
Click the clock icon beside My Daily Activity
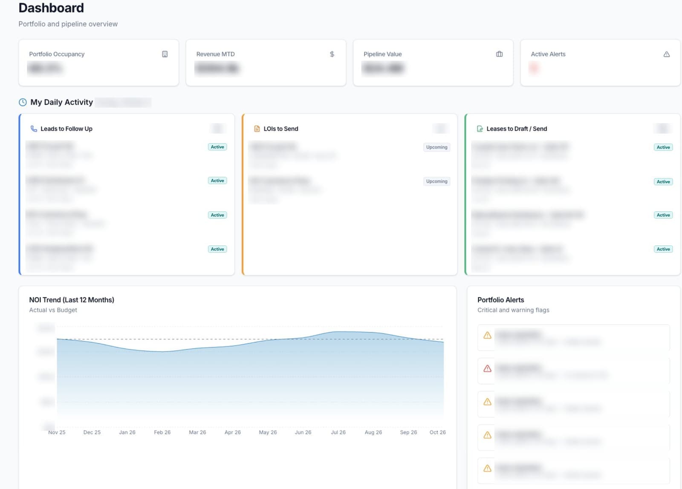[x=23, y=102]
